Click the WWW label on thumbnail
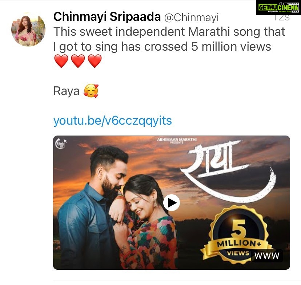 (x=267, y=255)
